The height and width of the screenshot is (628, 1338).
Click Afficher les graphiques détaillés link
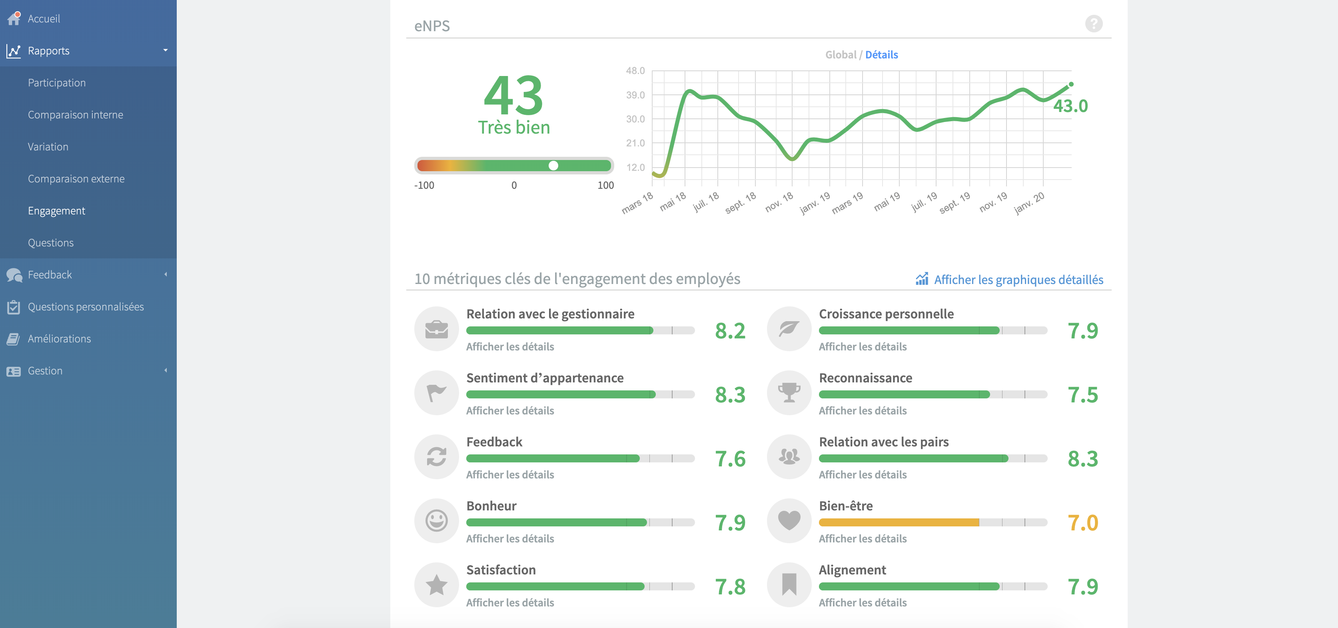(x=1018, y=280)
